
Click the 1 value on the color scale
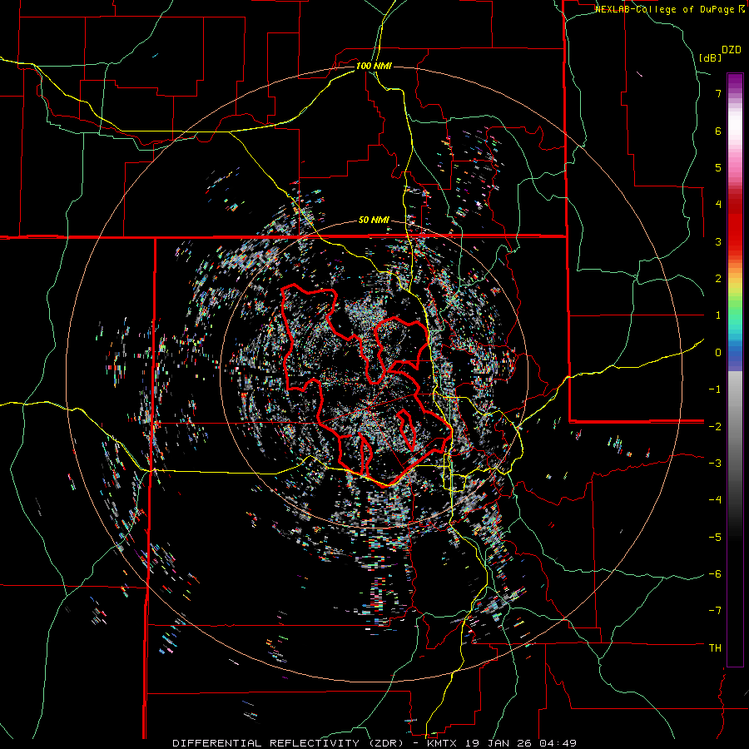718,315
